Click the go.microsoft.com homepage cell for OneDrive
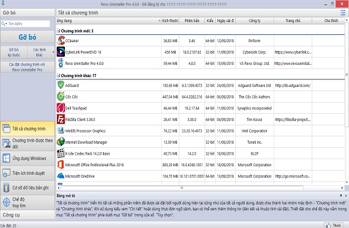 tap(293, 176)
